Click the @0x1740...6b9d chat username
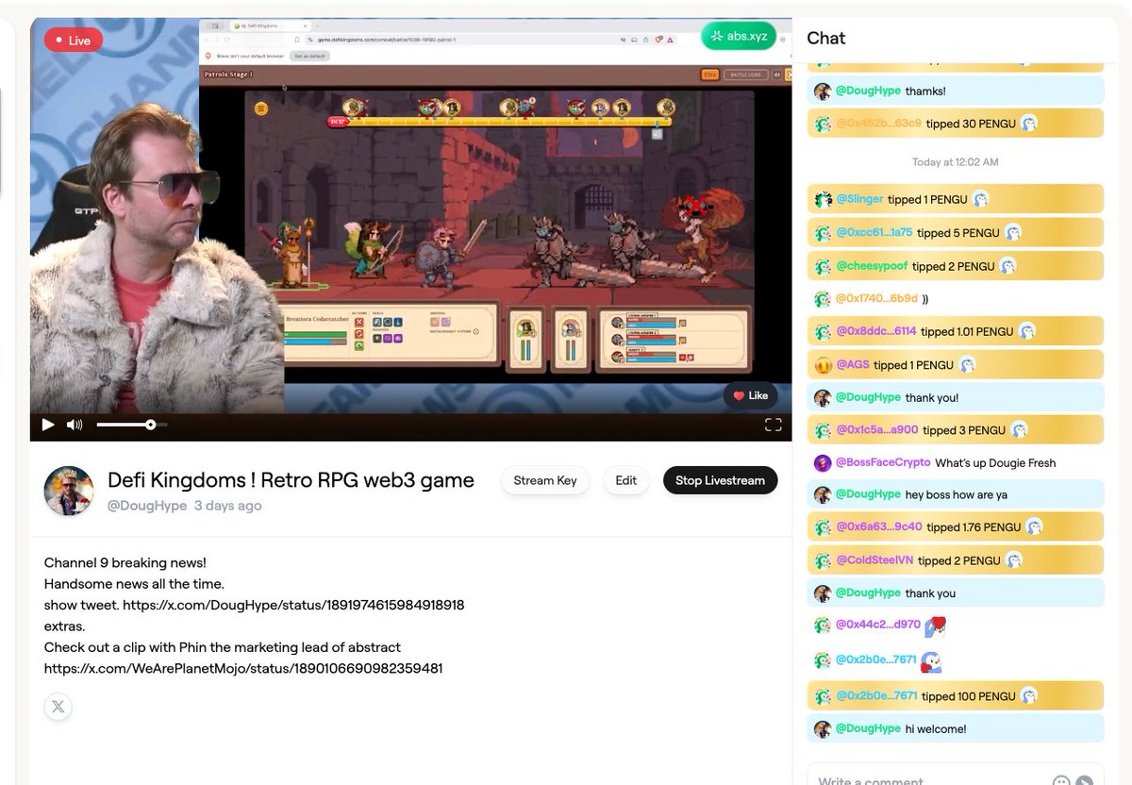Screen dimensions: 1132x785 [876, 299]
